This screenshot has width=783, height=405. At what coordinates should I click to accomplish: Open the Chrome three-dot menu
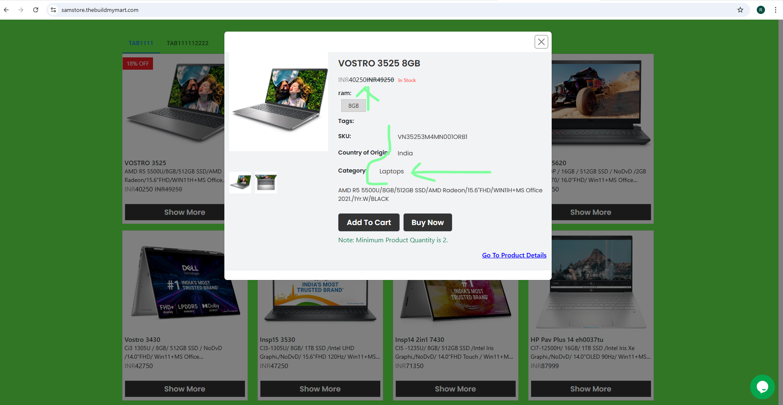(776, 10)
